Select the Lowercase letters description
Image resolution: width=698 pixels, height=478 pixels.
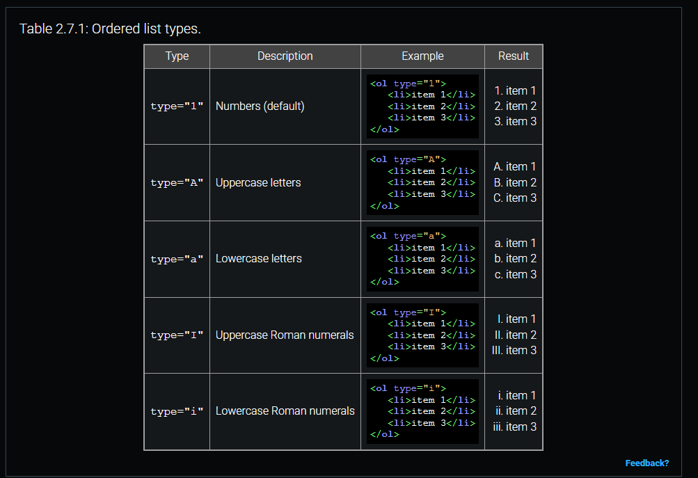tap(258, 258)
